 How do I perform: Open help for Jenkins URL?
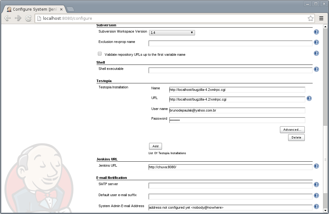point(316,166)
